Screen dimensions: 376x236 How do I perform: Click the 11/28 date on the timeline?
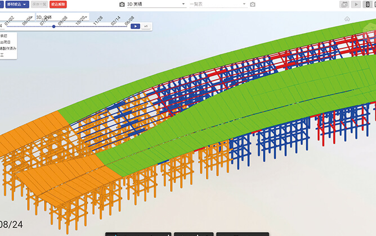tap(97, 21)
